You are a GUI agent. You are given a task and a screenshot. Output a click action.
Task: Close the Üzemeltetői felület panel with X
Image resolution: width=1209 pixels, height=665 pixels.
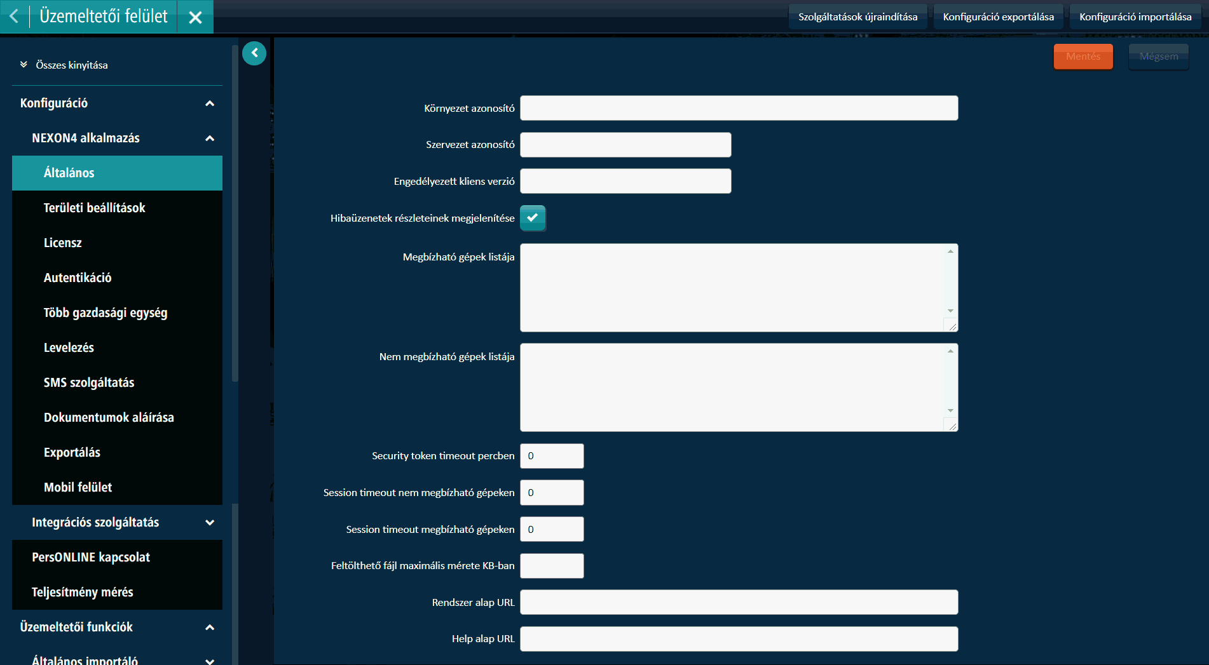195,17
